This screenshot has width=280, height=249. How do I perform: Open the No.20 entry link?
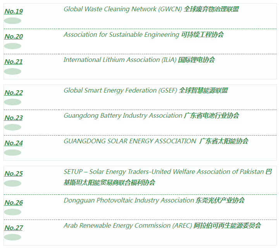pyautogui.click(x=14, y=36)
